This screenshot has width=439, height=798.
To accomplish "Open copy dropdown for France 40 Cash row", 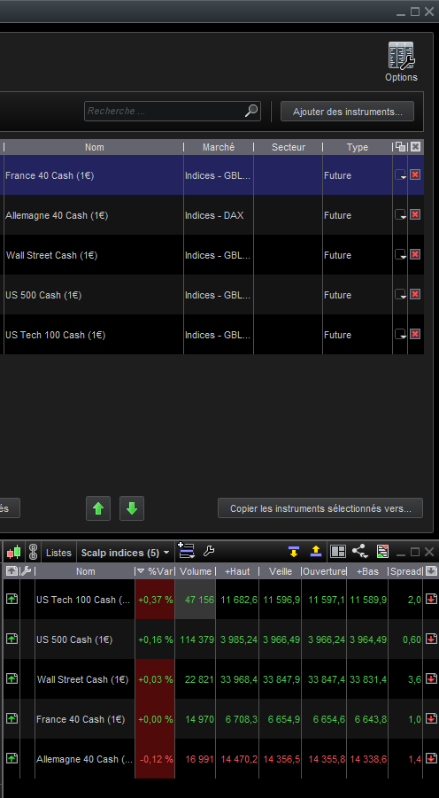I will [x=400, y=174].
